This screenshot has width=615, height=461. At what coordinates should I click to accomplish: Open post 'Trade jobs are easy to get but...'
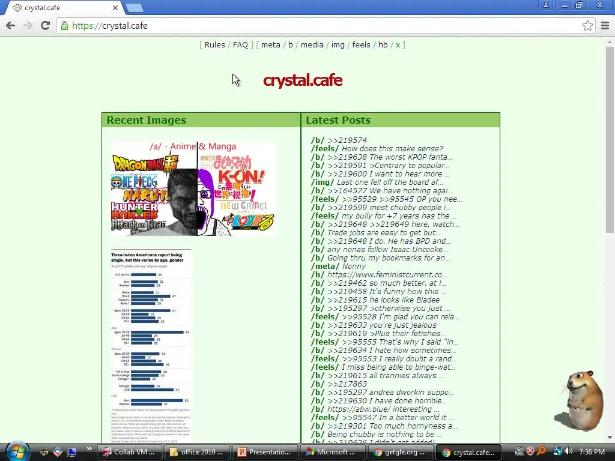[384, 232]
